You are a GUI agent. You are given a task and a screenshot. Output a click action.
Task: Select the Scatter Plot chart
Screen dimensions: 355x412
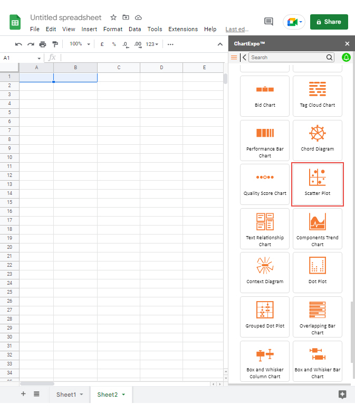pos(318,184)
